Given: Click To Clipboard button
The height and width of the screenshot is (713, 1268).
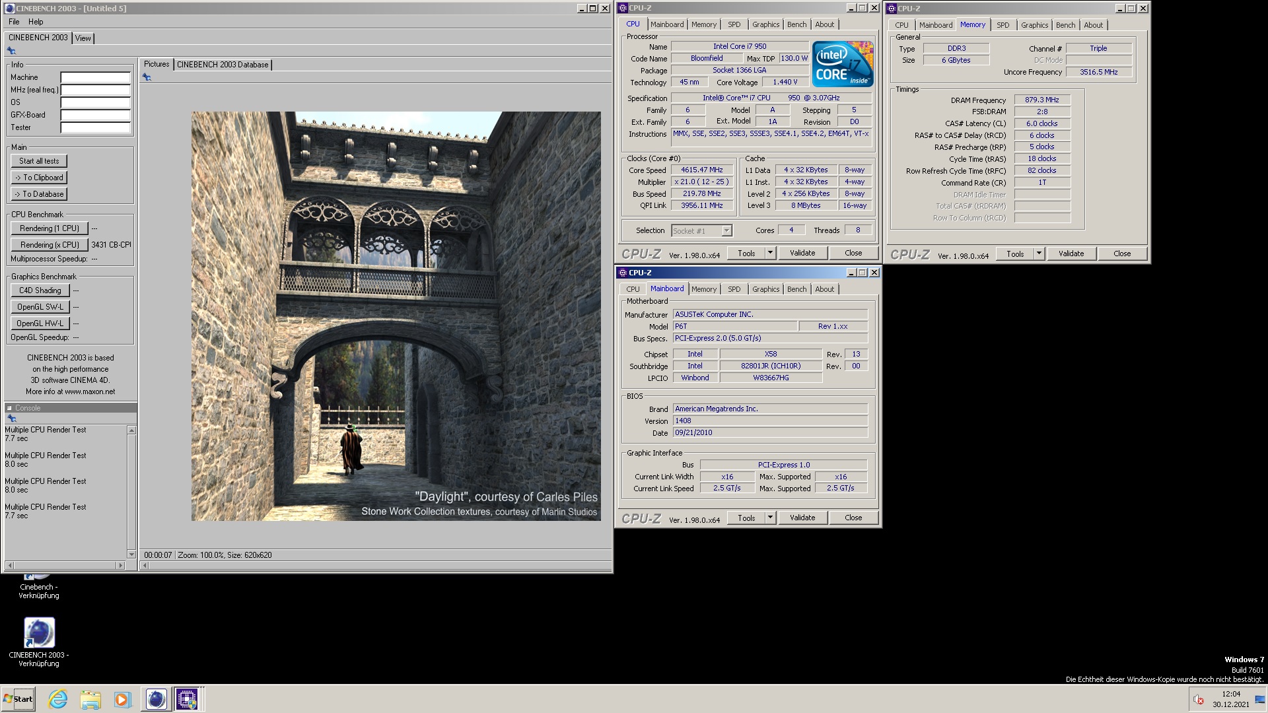Looking at the screenshot, I should point(39,178).
